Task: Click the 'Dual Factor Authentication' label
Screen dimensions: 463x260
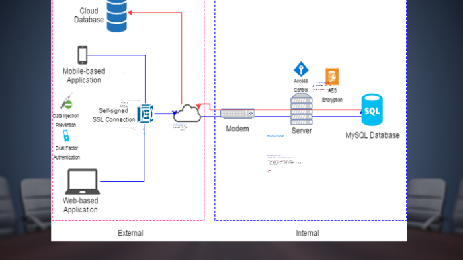Action: click(x=66, y=153)
